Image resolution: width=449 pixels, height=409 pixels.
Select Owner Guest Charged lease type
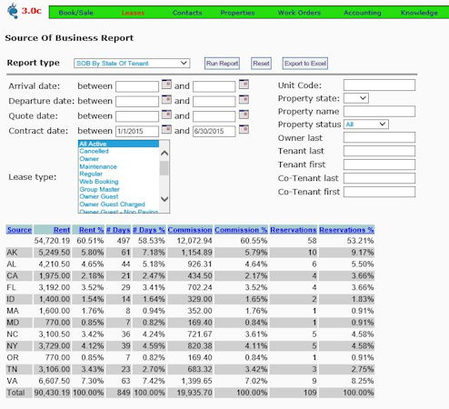[118, 204]
